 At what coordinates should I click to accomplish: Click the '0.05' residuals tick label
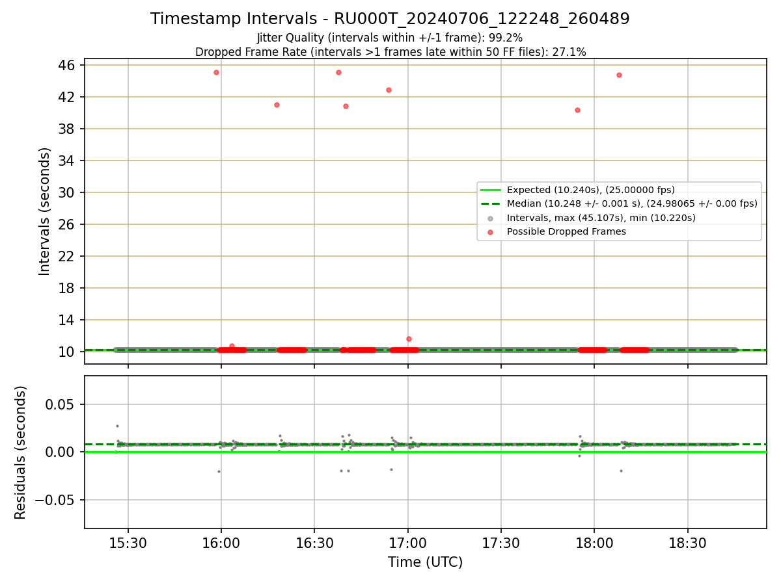pyautogui.click(x=61, y=404)
